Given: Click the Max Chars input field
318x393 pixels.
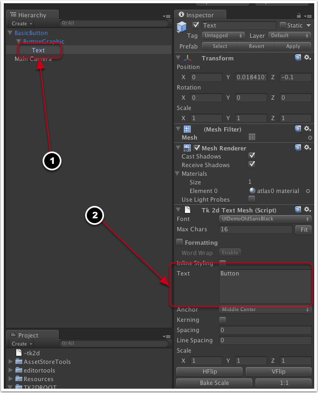Looking at the screenshot, I should 255,229.
